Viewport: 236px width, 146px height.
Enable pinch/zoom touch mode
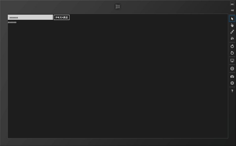point(232,32)
